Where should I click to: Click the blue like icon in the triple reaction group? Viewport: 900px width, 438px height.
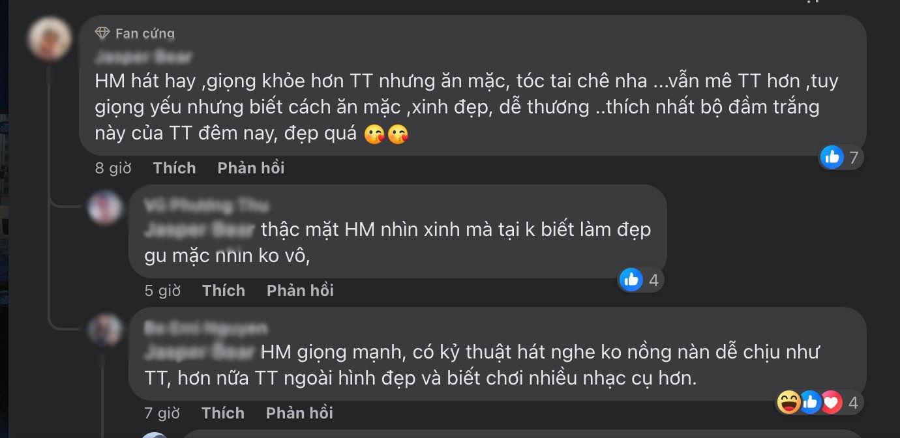coord(811,403)
